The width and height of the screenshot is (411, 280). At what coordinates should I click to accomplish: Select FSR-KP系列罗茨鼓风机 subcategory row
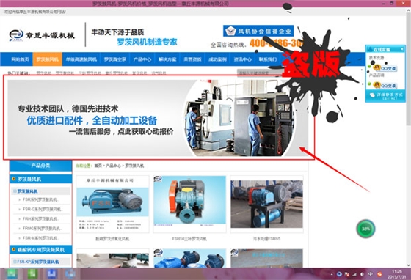tap(41, 262)
